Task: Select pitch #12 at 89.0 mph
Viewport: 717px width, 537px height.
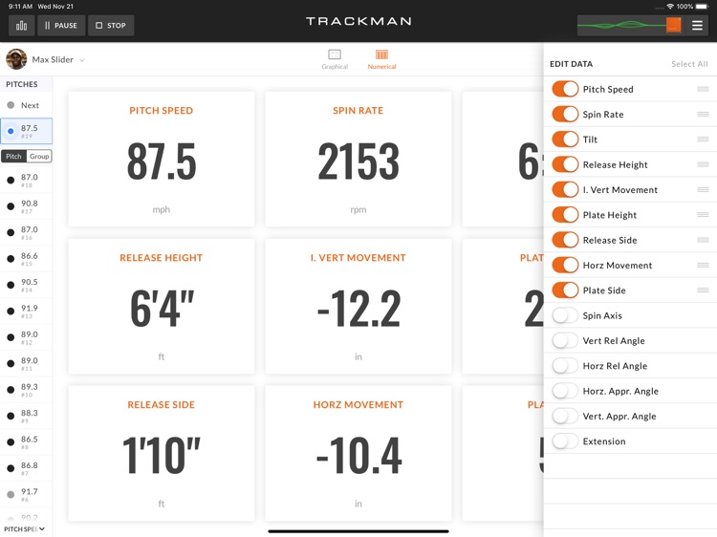Action: (26, 337)
